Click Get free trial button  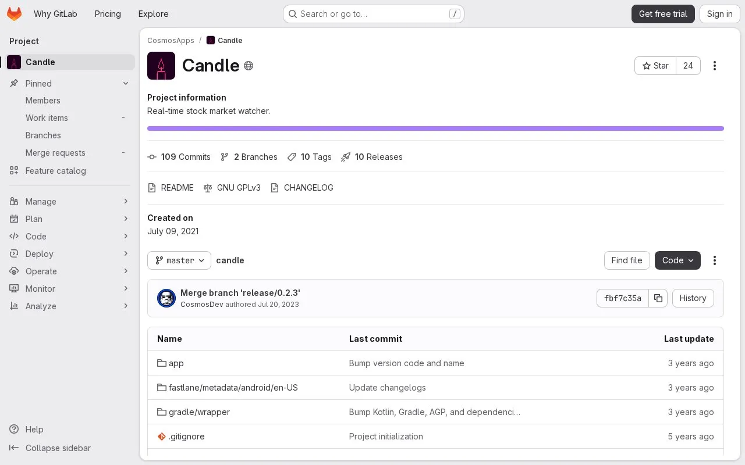click(x=663, y=14)
